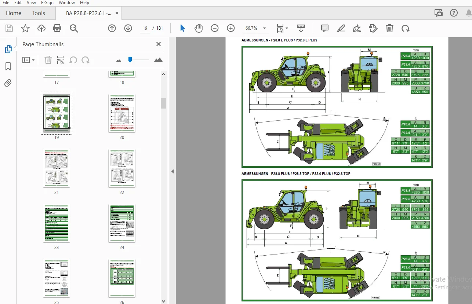Open the Window menu
The image size is (472, 304).
coord(67,3)
